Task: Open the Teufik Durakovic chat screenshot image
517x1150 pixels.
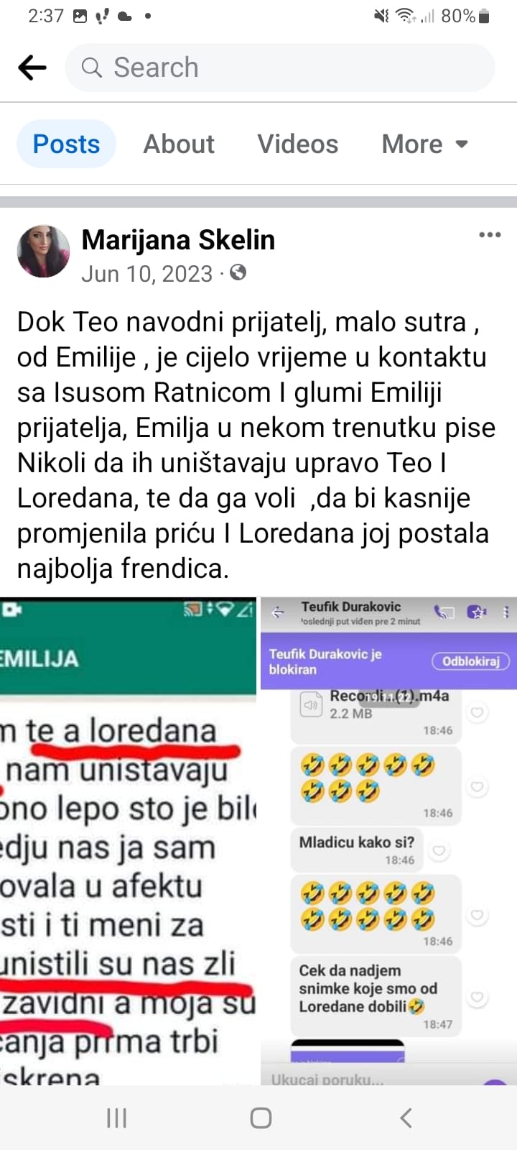Action: 388,841
